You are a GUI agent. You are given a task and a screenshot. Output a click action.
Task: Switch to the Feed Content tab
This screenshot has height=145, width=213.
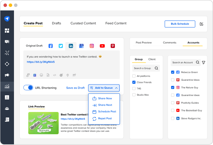point(116,23)
